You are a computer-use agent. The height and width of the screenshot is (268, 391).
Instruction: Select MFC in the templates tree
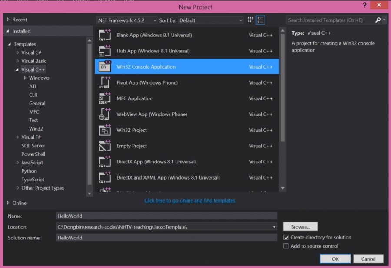34,112
